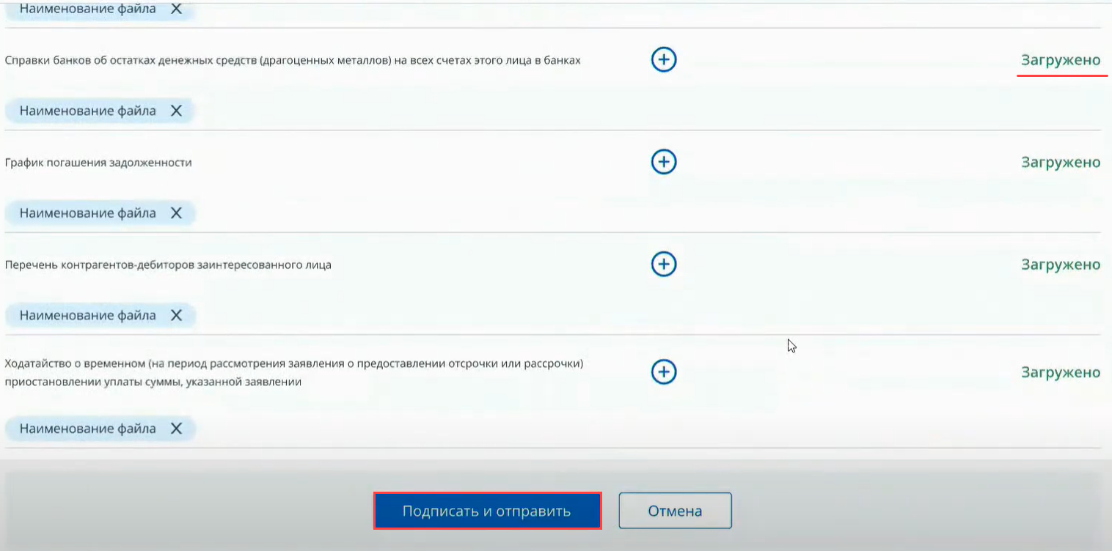The image size is (1112, 551).
Task: Remove the topmost partially visible file chip
Action: 176,9
